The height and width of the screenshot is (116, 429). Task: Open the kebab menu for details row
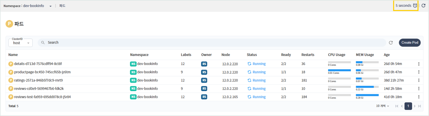[x=419, y=64]
